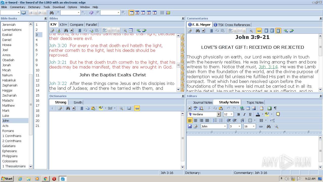Save the study notes floppy icon
This screenshot has height=182, width=323.
tap(190, 126)
